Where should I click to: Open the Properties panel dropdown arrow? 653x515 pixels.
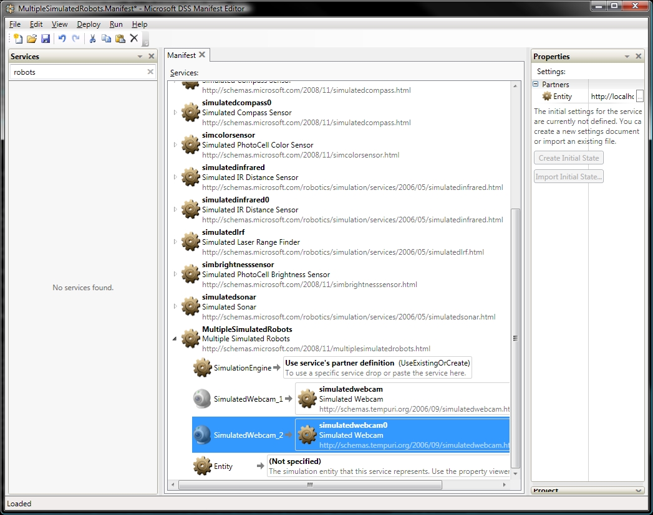click(x=627, y=57)
